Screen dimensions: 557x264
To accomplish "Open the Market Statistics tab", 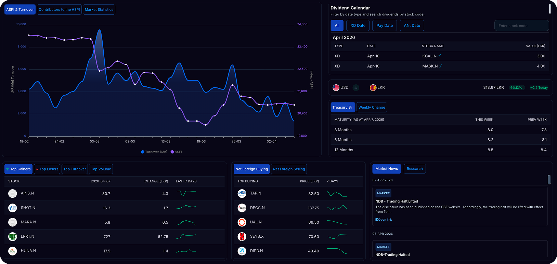I will tap(99, 10).
